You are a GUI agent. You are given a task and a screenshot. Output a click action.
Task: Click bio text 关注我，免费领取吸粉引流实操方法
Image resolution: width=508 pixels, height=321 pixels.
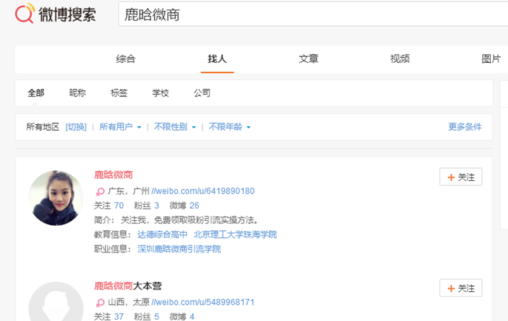[x=189, y=220]
